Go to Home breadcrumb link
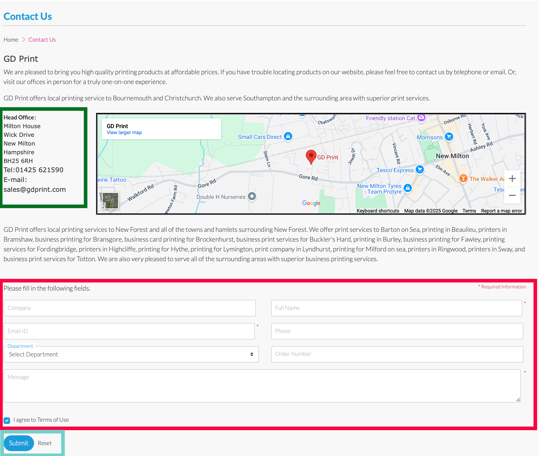Image resolution: width=539 pixels, height=456 pixels. (x=11, y=40)
